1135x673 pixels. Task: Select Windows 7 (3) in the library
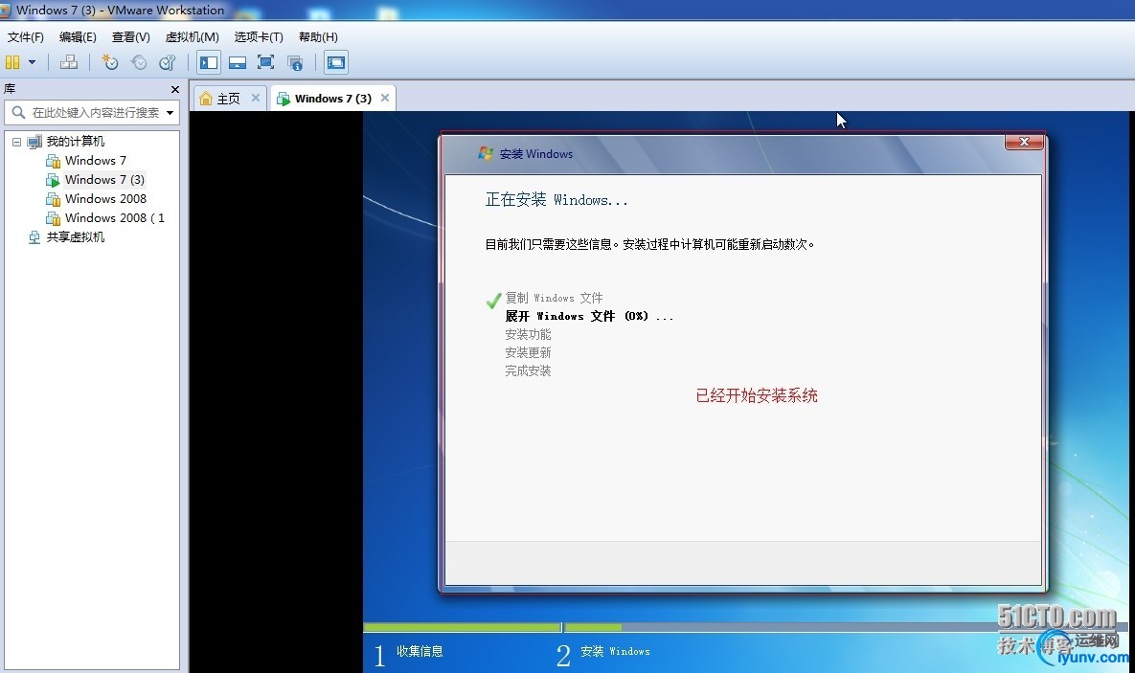[105, 179]
